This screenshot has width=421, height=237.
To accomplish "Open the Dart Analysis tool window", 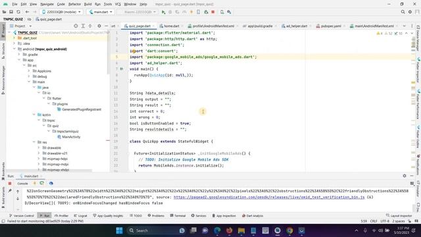I will [253, 216].
